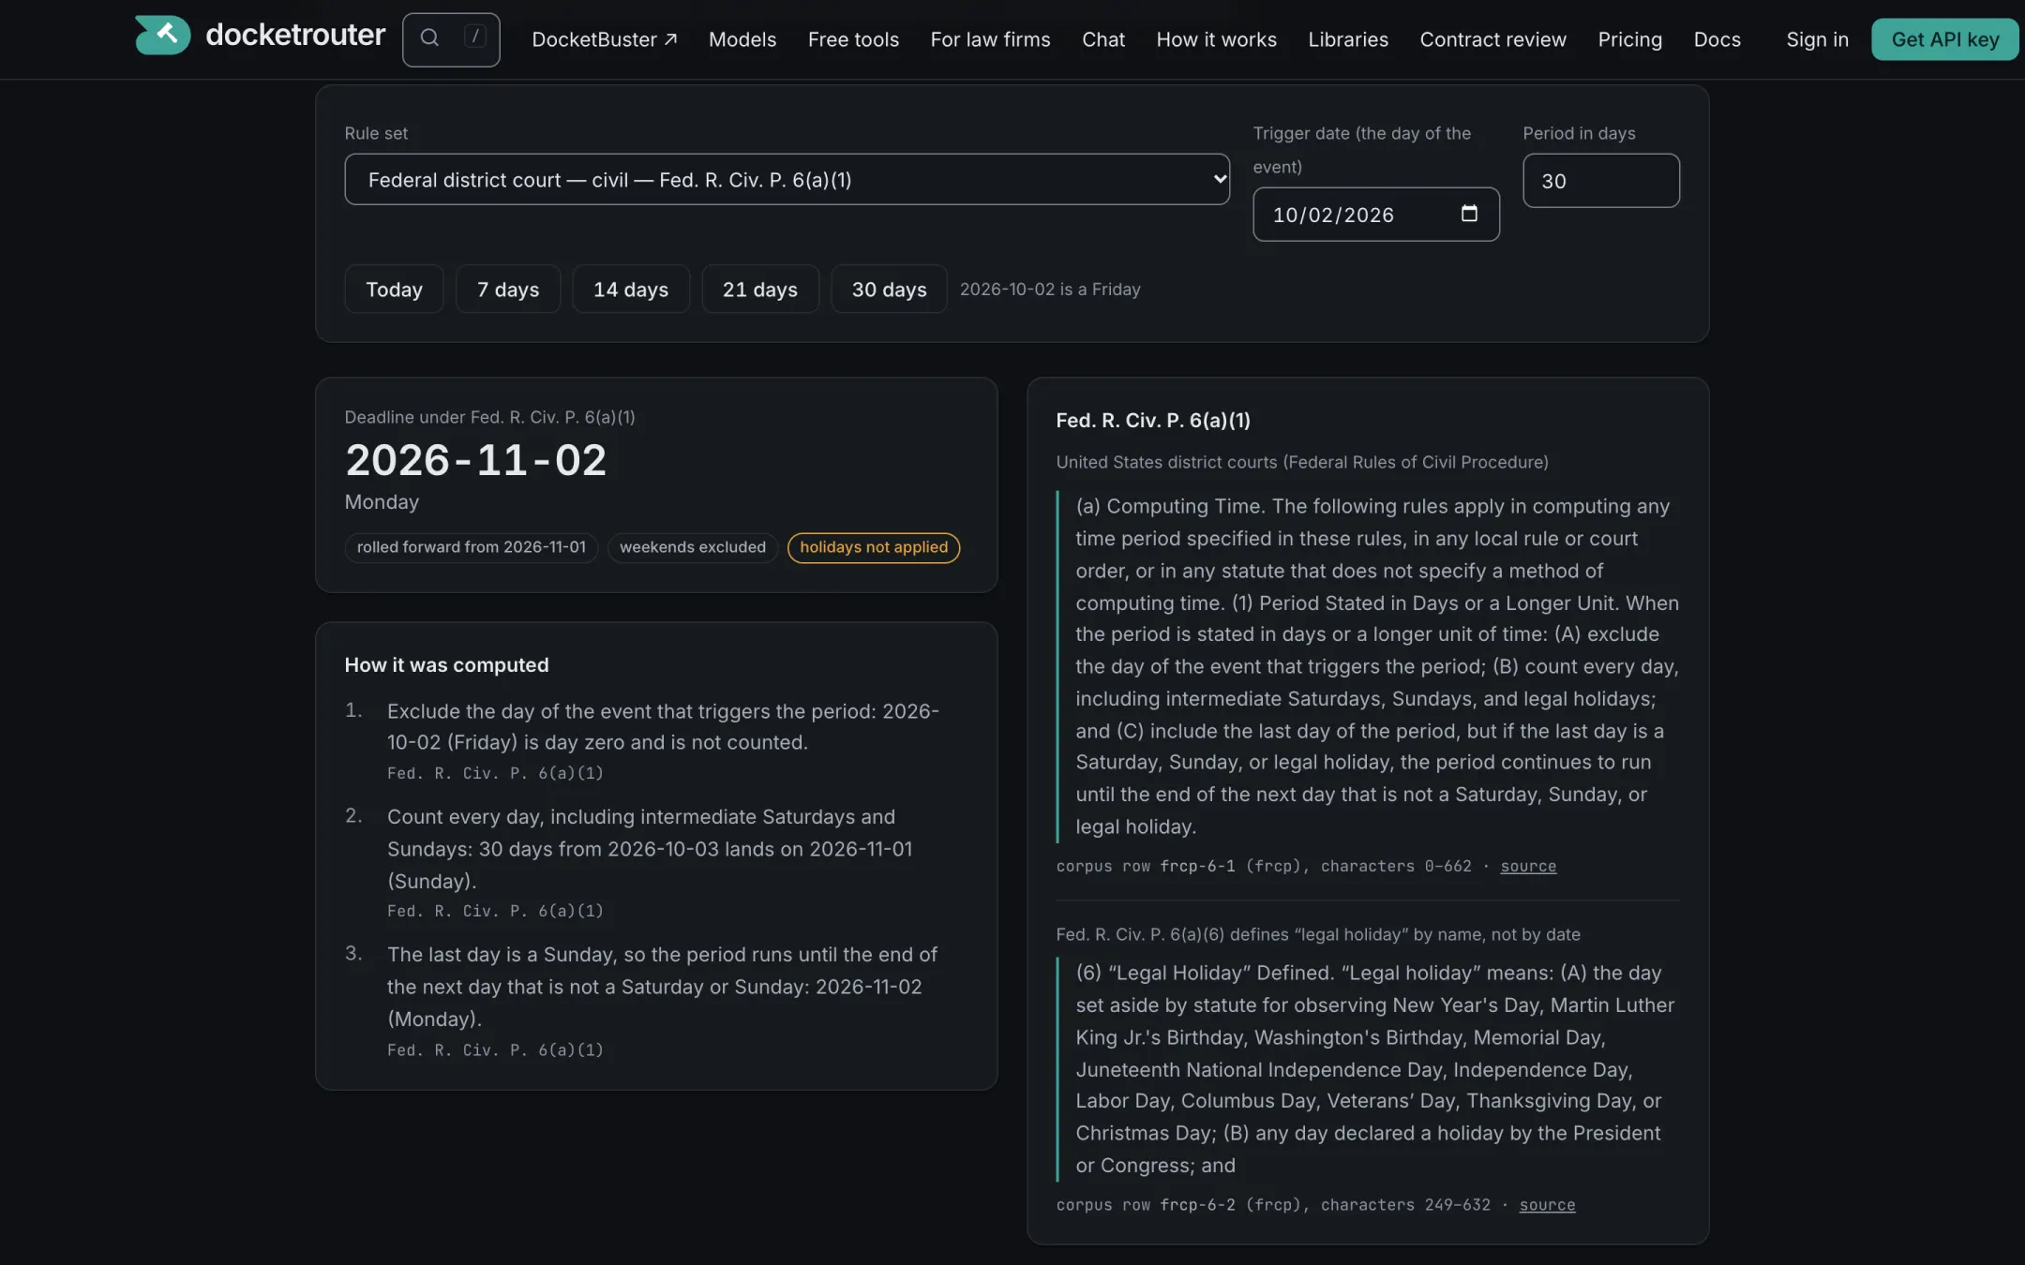The height and width of the screenshot is (1265, 2025).
Task: Click the external arrow beside DocketBuster
Action: pos(671,39)
